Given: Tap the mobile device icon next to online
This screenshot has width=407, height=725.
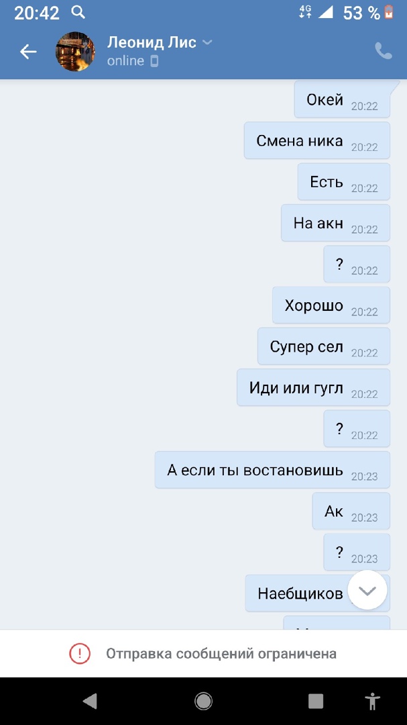Looking at the screenshot, I should point(154,61).
